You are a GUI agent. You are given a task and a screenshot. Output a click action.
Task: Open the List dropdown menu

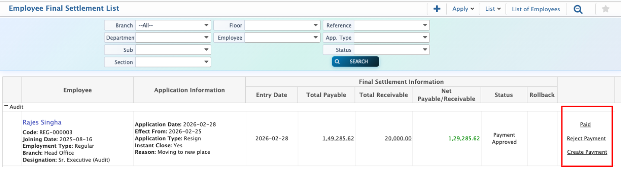pyautogui.click(x=493, y=9)
